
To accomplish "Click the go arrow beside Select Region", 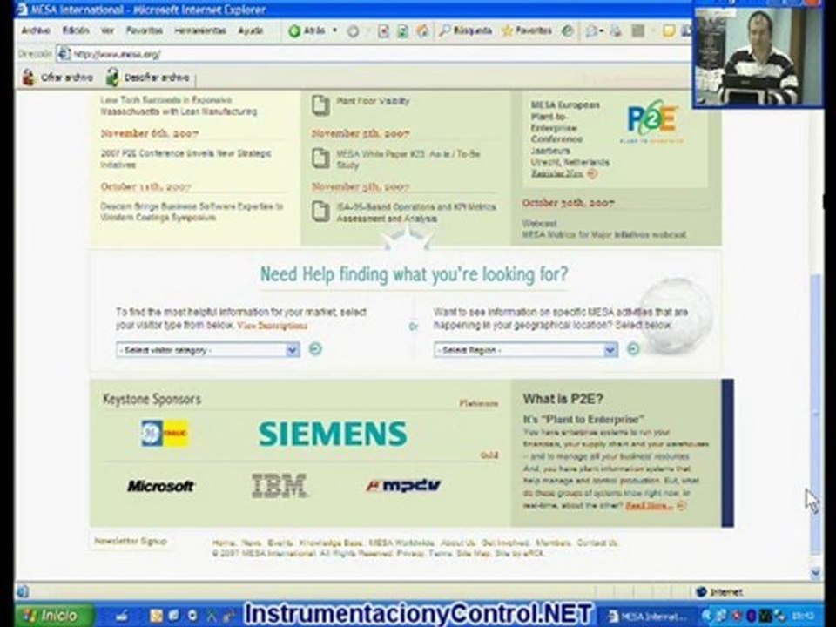I will click(633, 348).
